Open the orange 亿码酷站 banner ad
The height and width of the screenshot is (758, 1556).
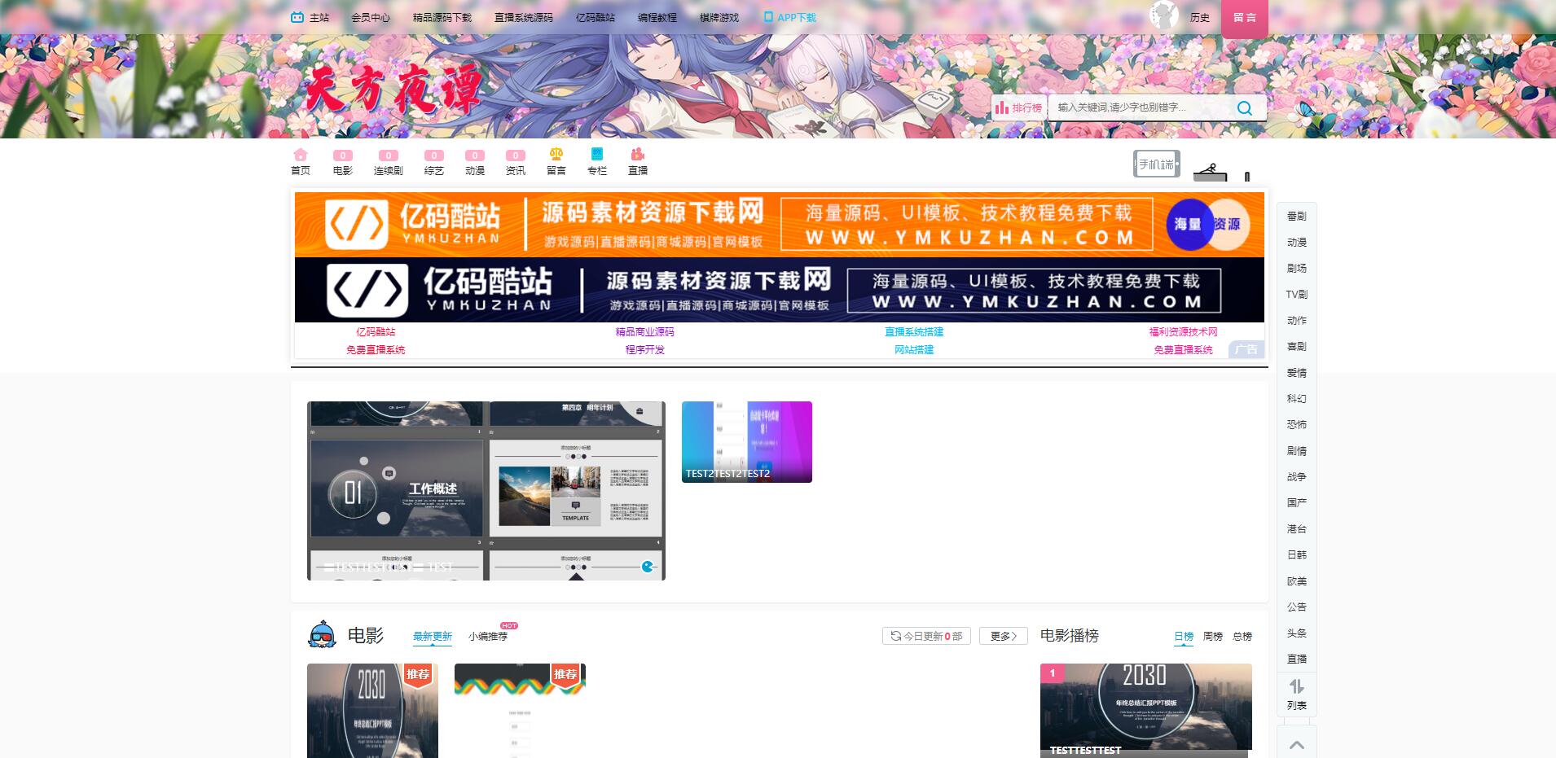point(780,224)
